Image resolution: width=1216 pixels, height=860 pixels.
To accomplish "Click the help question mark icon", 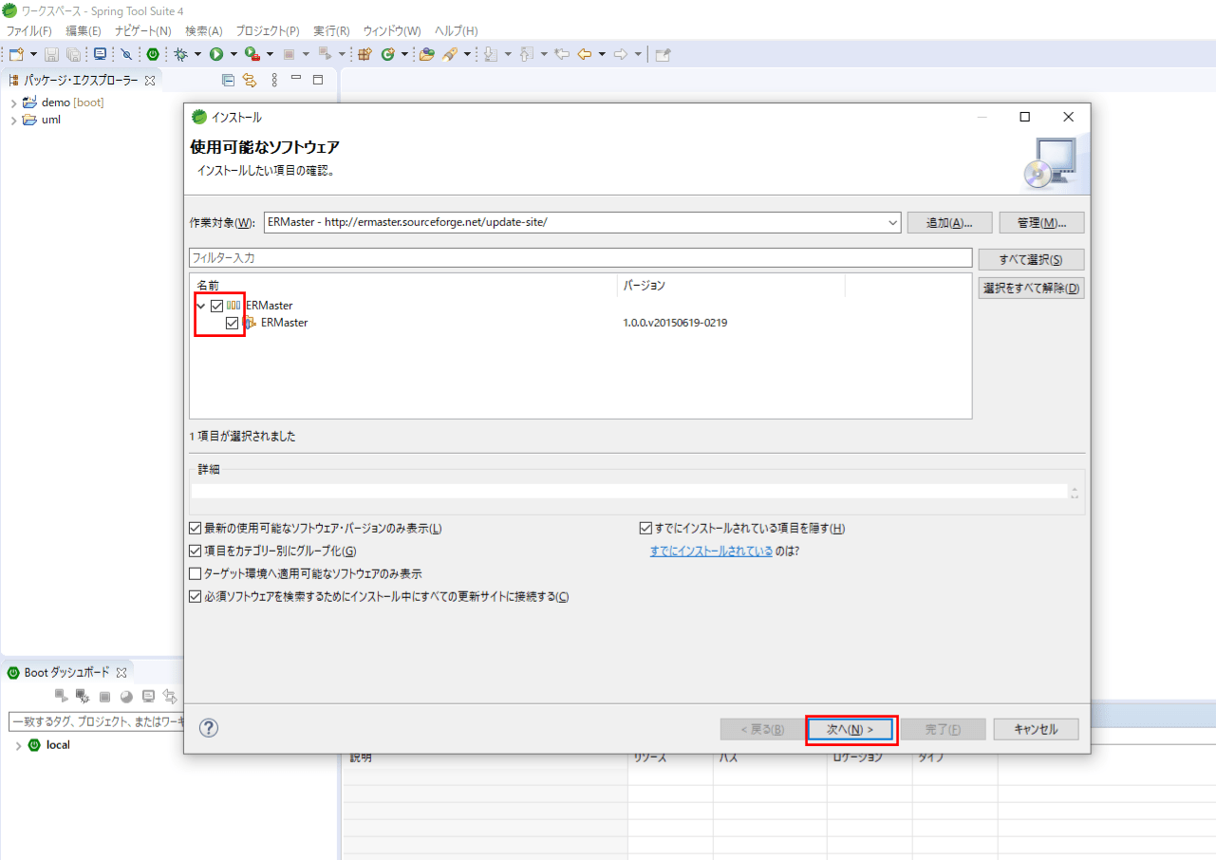I will (209, 728).
